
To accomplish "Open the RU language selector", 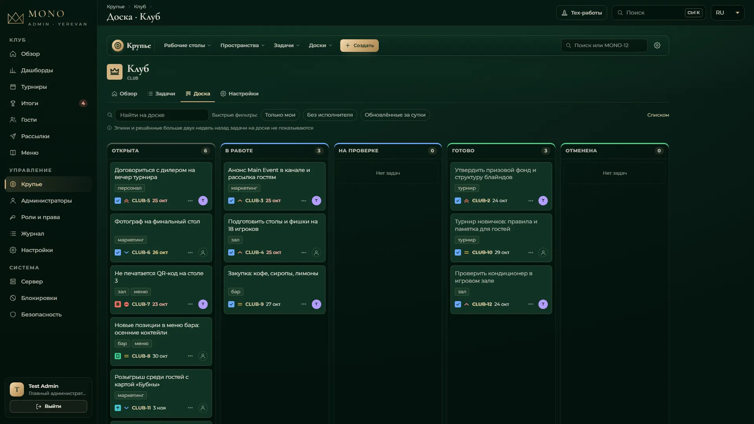I will coord(727,13).
